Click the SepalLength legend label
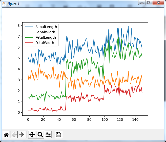 [46, 27]
